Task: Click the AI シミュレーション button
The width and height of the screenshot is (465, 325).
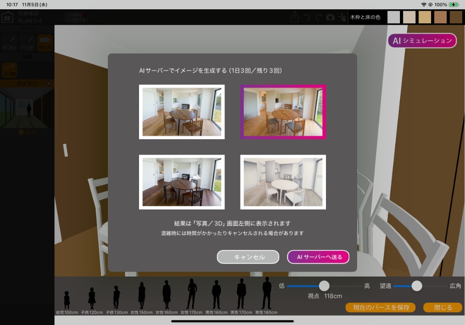Action: (x=422, y=41)
